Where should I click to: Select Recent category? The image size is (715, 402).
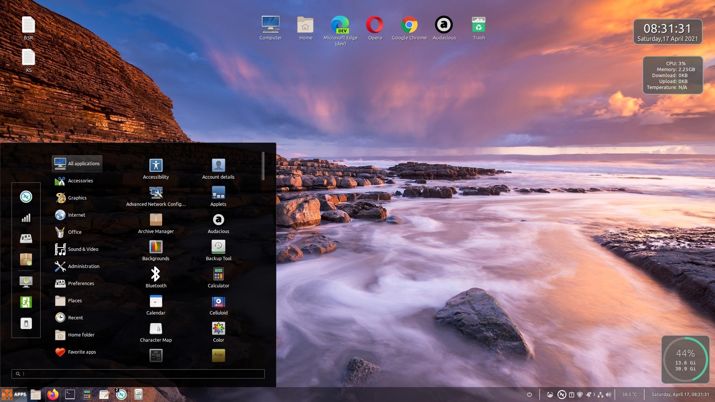77,318
